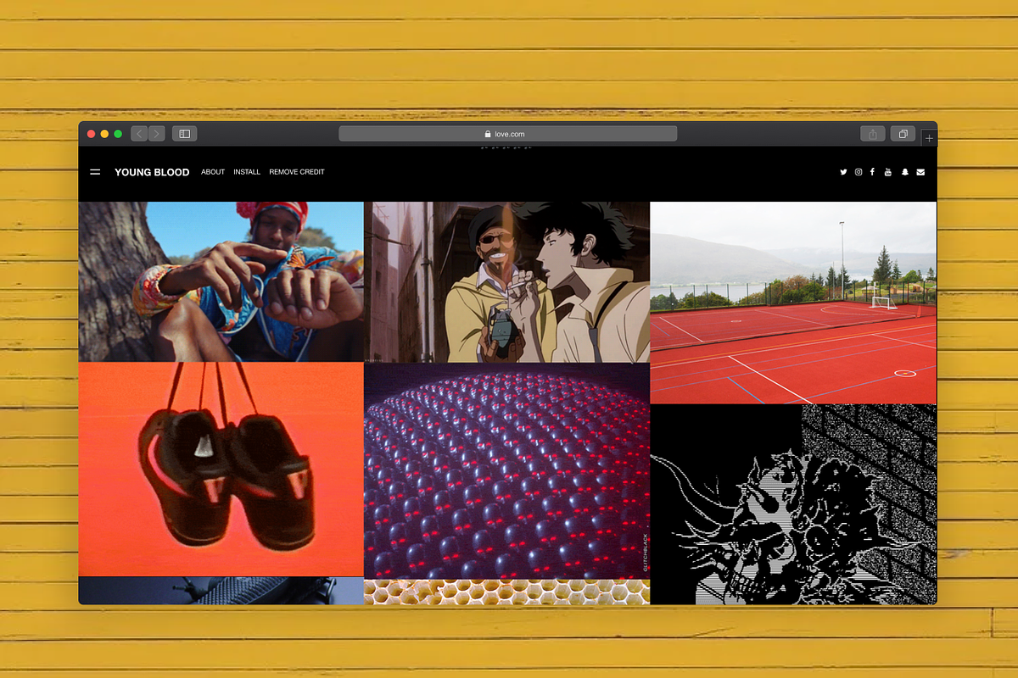Image resolution: width=1018 pixels, height=678 pixels.
Task: Open the hamburger menu beside Young Blood
Action: 95,172
